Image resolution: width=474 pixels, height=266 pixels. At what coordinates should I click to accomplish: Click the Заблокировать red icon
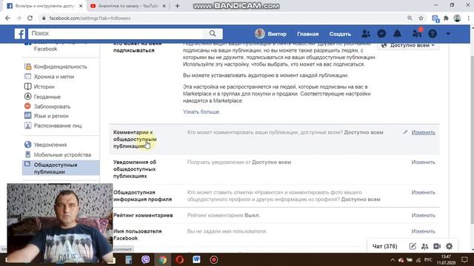click(27, 106)
